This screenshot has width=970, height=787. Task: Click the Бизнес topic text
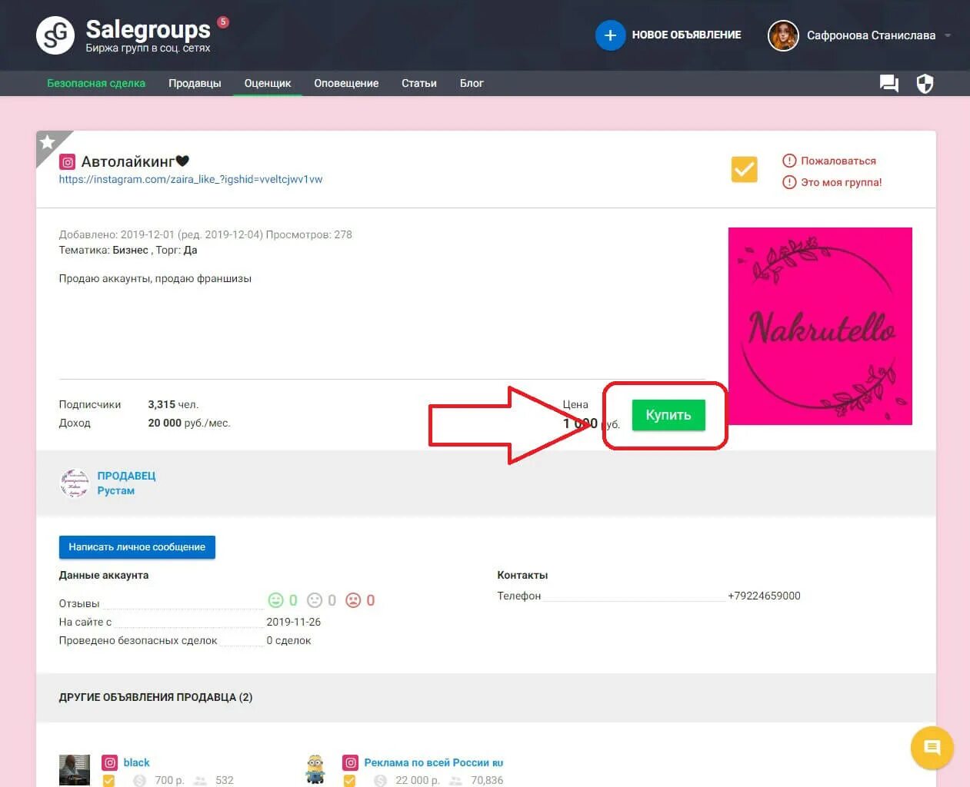pyautogui.click(x=130, y=250)
